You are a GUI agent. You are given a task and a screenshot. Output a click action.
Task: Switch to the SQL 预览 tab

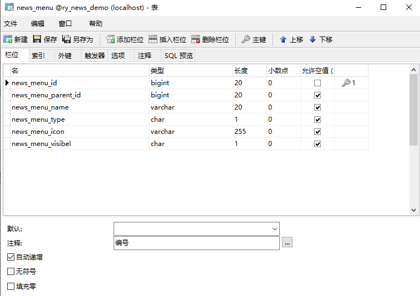[178, 56]
